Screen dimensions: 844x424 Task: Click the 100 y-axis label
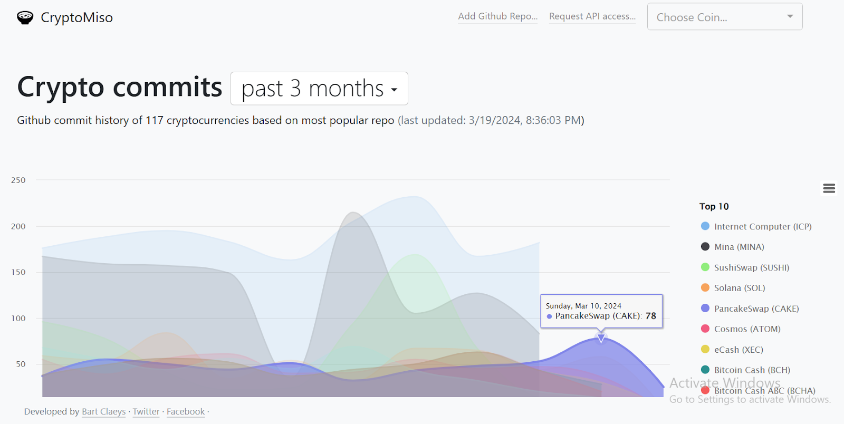pos(18,319)
